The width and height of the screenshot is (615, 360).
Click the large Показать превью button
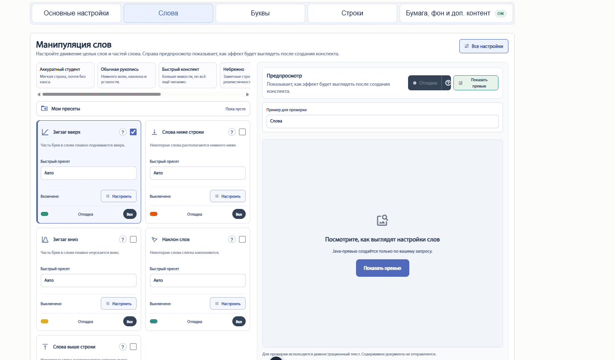click(383, 268)
